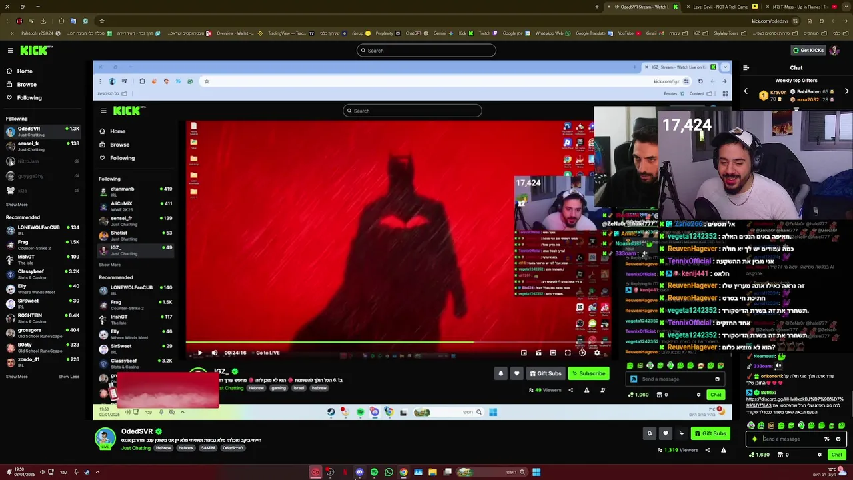Open new browser tab with plus icon
The width and height of the screenshot is (853, 480).
pyautogui.click(x=597, y=7)
